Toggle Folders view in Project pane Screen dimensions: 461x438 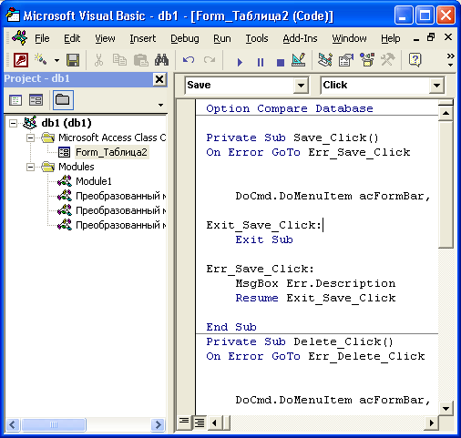coord(63,100)
